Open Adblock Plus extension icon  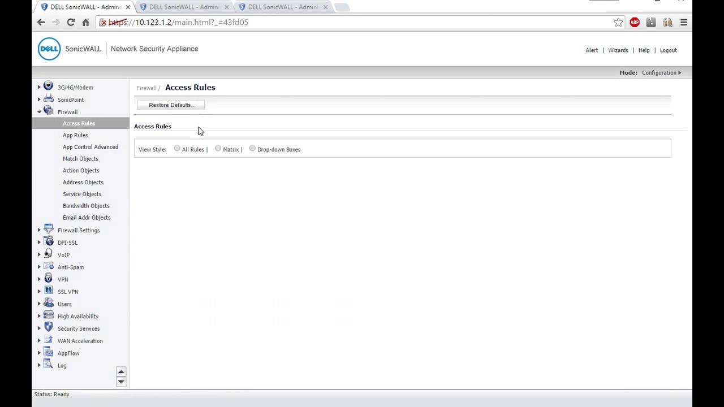tap(635, 22)
